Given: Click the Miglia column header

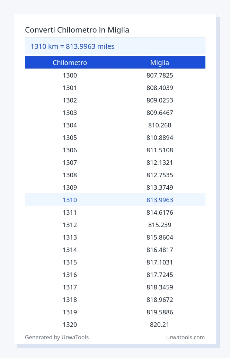Looking at the screenshot, I should 160,63.
